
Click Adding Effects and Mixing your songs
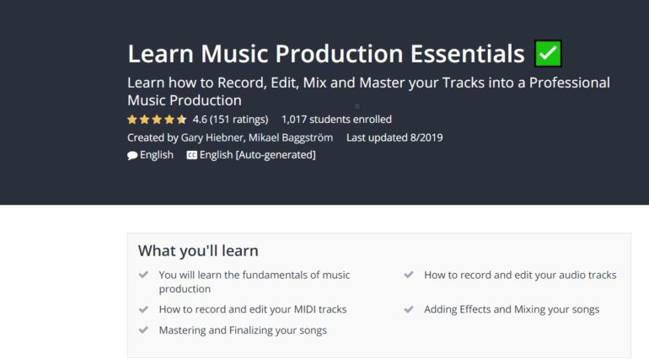click(512, 309)
